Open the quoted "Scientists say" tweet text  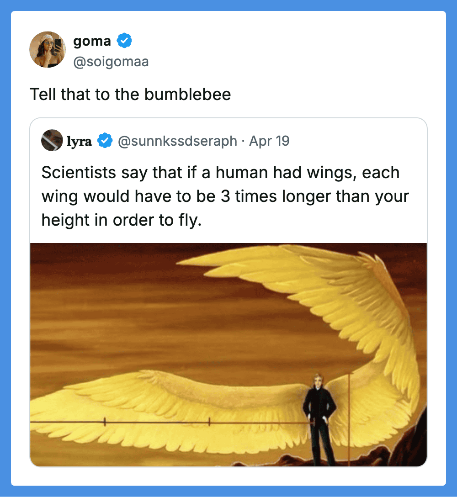(219, 196)
